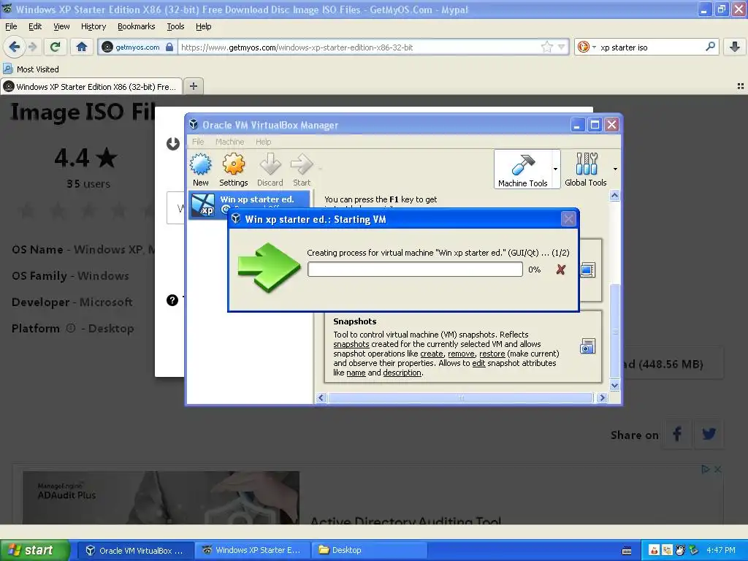This screenshot has width=748, height=561.
Task: Click the Discard toolbar icon
Action: tap(270, 170)
